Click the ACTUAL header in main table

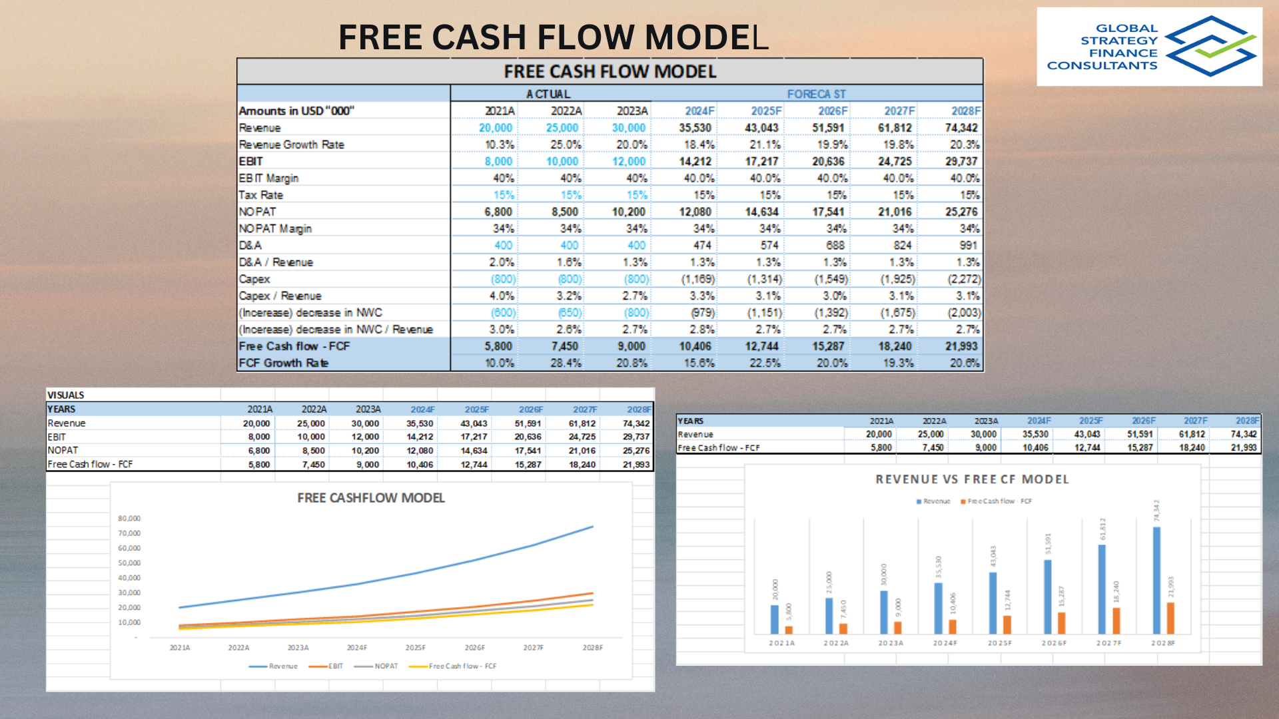pos(548,94)
